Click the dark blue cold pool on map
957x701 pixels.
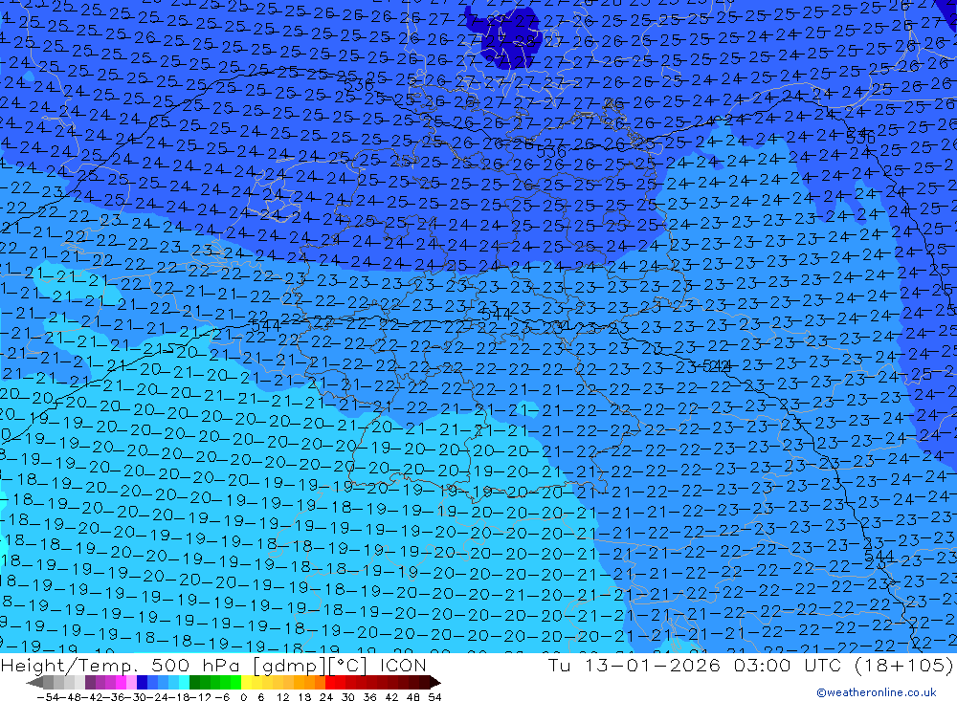pyautogui.click(x=506, y=36)
